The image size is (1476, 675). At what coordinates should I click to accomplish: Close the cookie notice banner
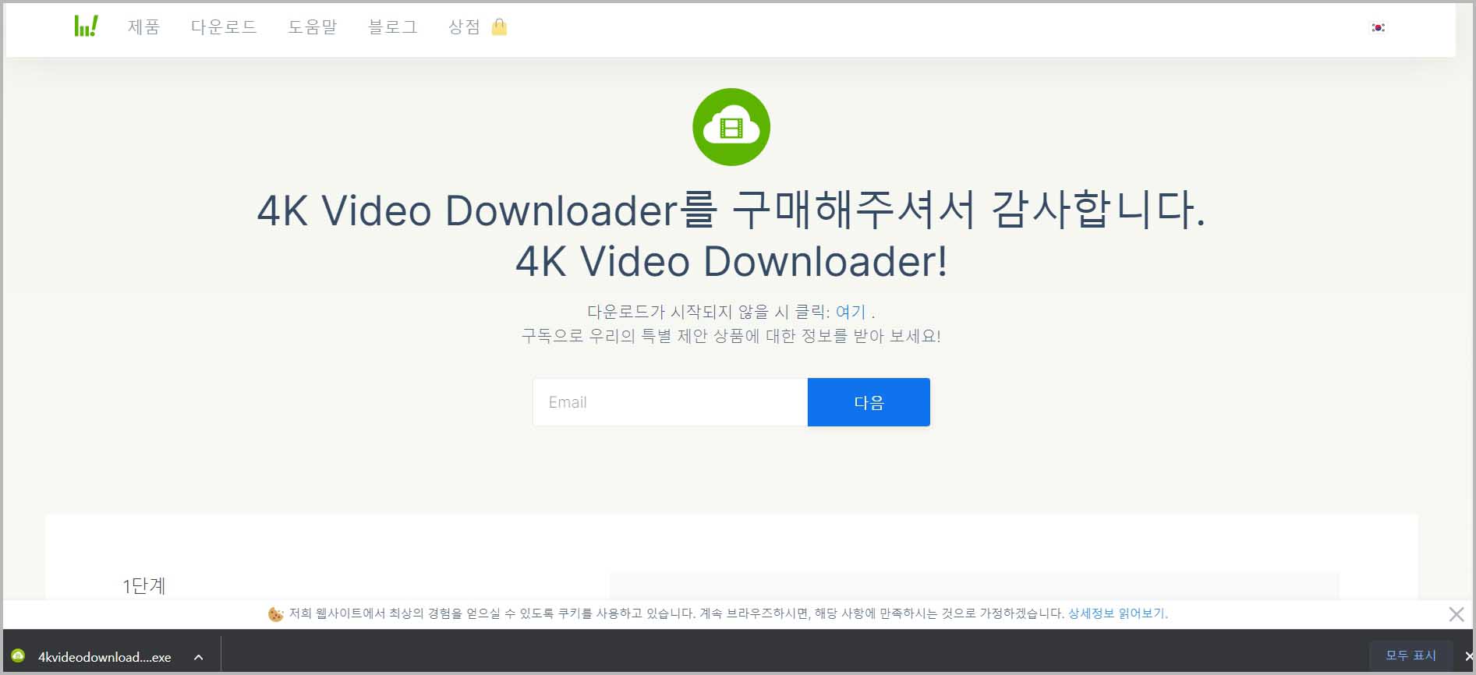click(1456, 614)
